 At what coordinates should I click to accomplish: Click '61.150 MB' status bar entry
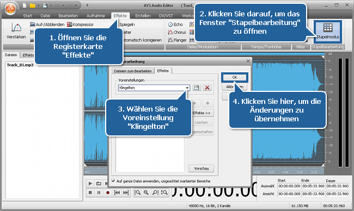tap(300, 206)
